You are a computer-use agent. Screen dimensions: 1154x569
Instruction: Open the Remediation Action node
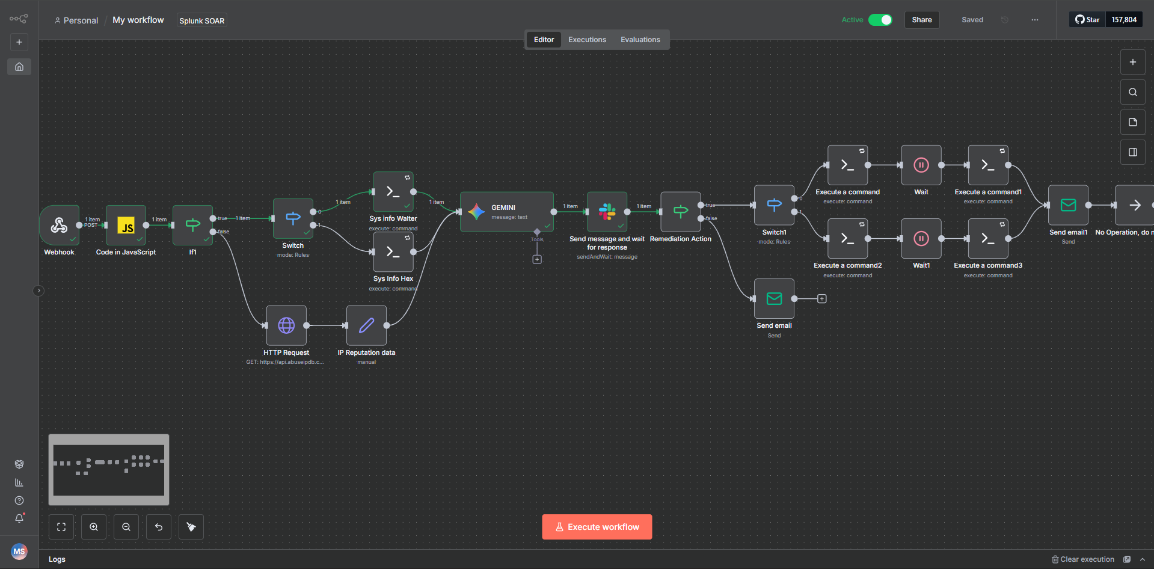681,212
